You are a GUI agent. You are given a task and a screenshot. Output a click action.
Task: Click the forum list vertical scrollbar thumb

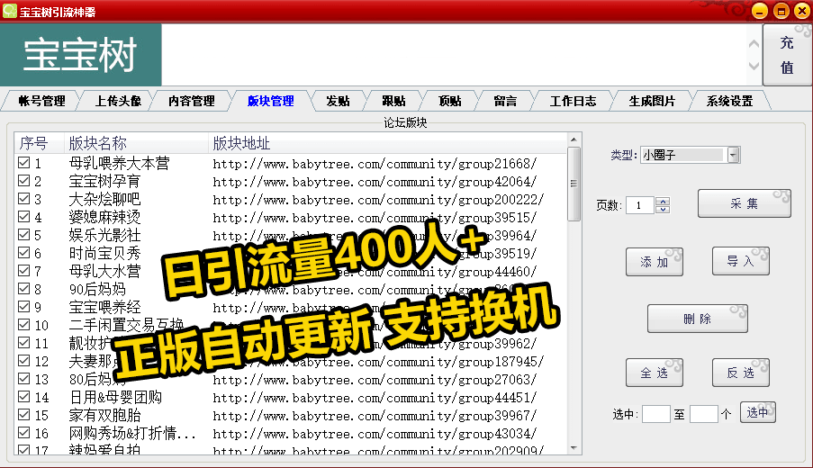pos(574,184)
